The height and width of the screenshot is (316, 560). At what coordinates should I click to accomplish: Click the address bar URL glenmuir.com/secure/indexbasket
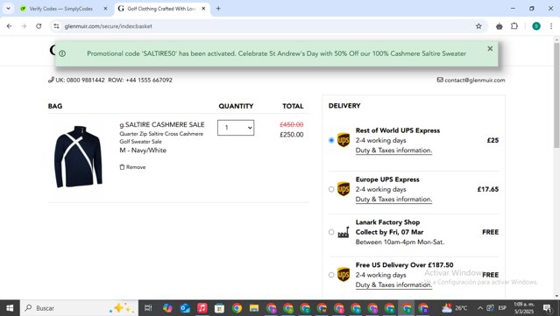(109, 26)
